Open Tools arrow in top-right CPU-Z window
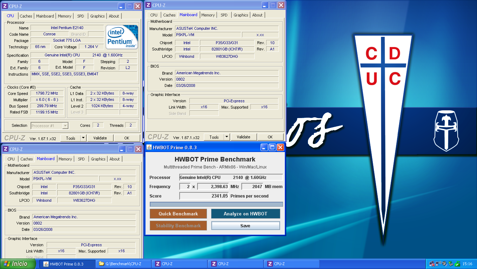 [x=227, y=137]
